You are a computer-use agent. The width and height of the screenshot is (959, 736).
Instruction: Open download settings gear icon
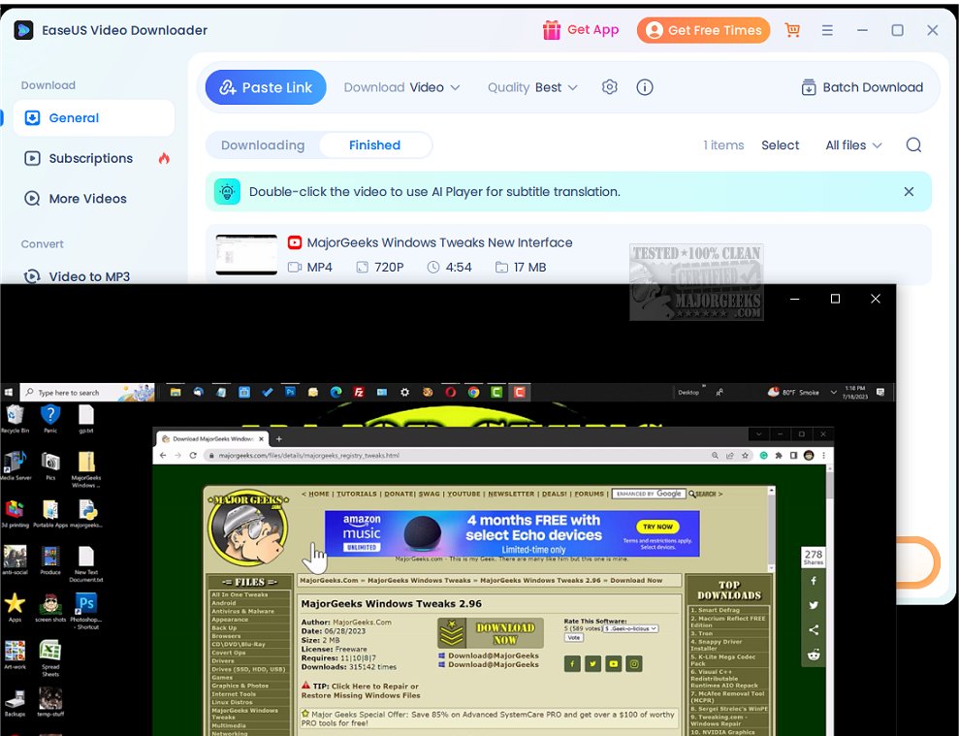click(x=609, y=87)
